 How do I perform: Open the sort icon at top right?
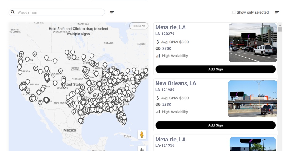coord(277,13)
